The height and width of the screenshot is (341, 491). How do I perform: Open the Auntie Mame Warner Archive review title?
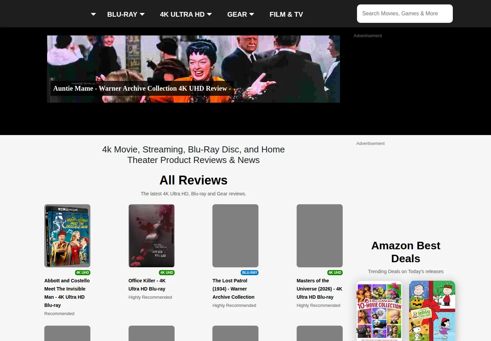(142, 88)
